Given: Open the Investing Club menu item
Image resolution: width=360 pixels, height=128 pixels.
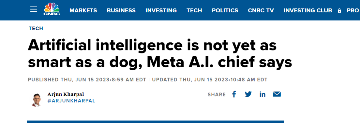Looking at the screenshot, I should pos(308,11).
